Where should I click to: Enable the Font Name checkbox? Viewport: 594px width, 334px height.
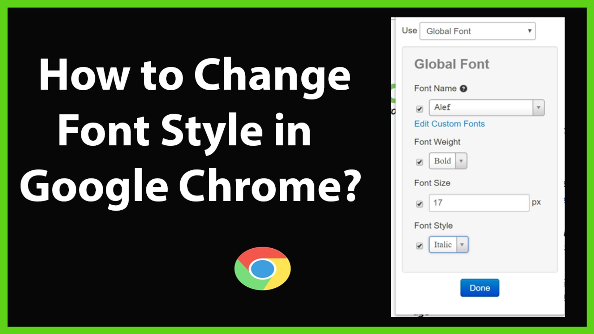tap(420, 109)
